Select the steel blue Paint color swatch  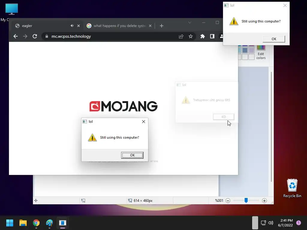coord(245,50)
